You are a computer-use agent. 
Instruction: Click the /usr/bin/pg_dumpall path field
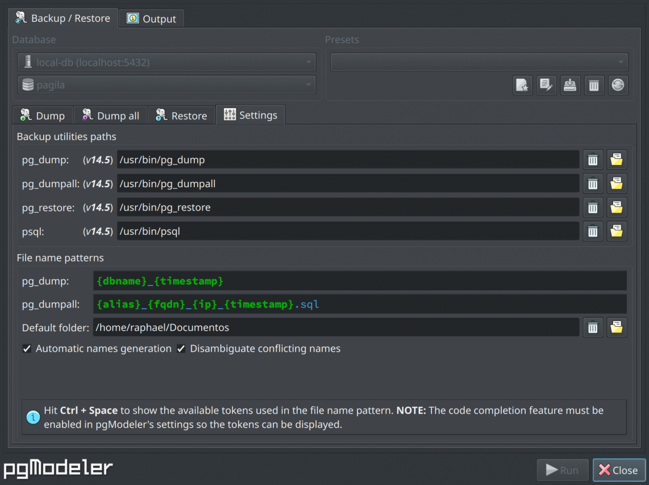348,183
